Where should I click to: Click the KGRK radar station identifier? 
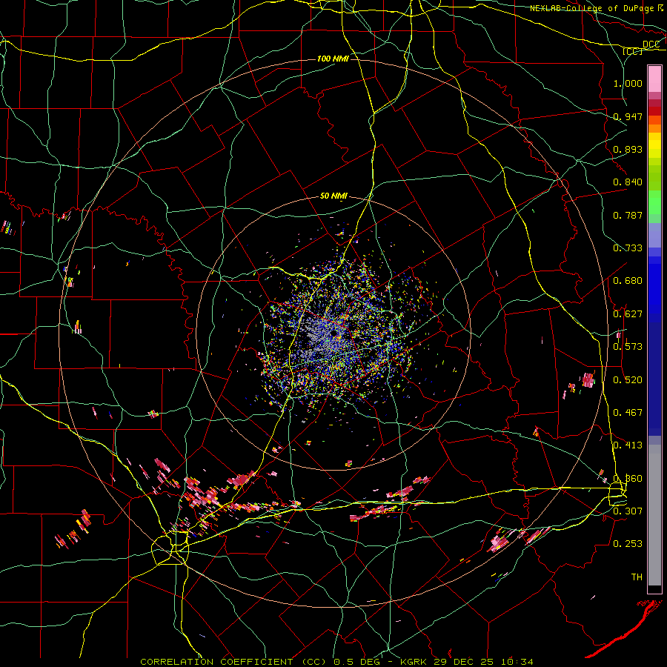[x=415, y=662]
